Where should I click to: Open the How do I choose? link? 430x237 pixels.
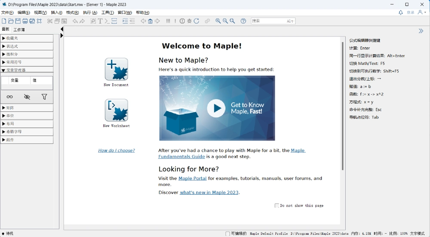[117, 150]
